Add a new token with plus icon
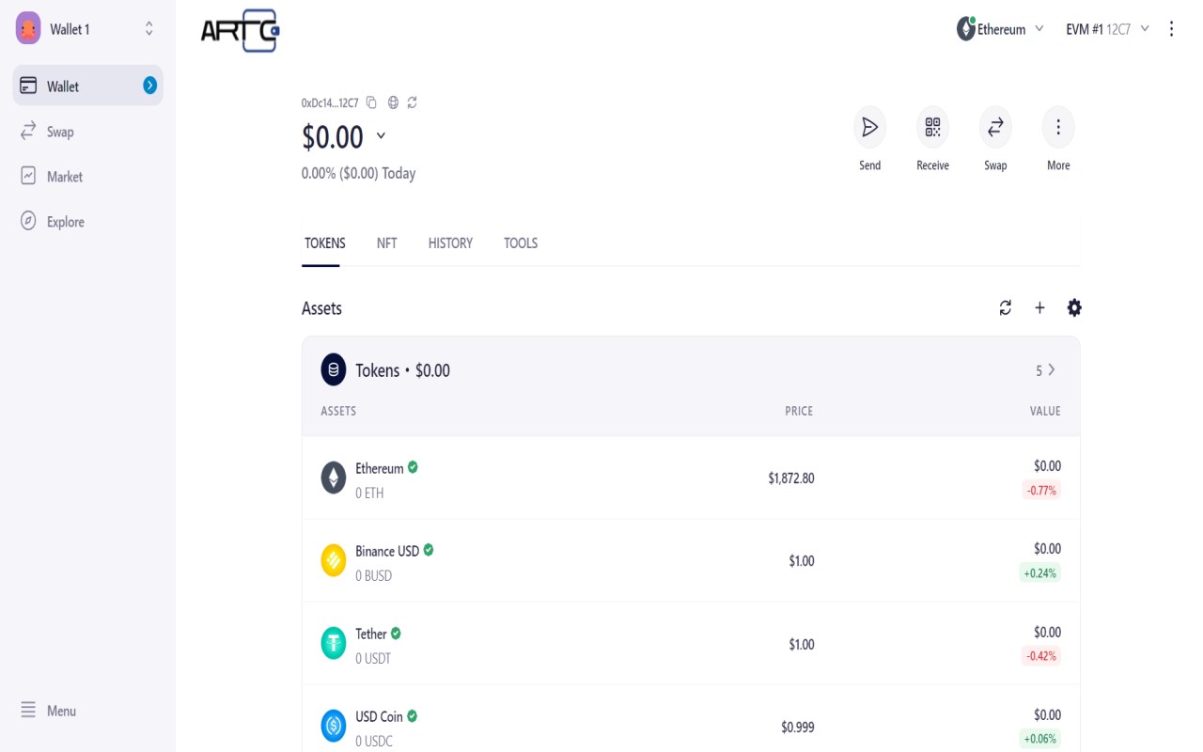Screen dimensions: 1203x752 click(x=1039, y=307)
